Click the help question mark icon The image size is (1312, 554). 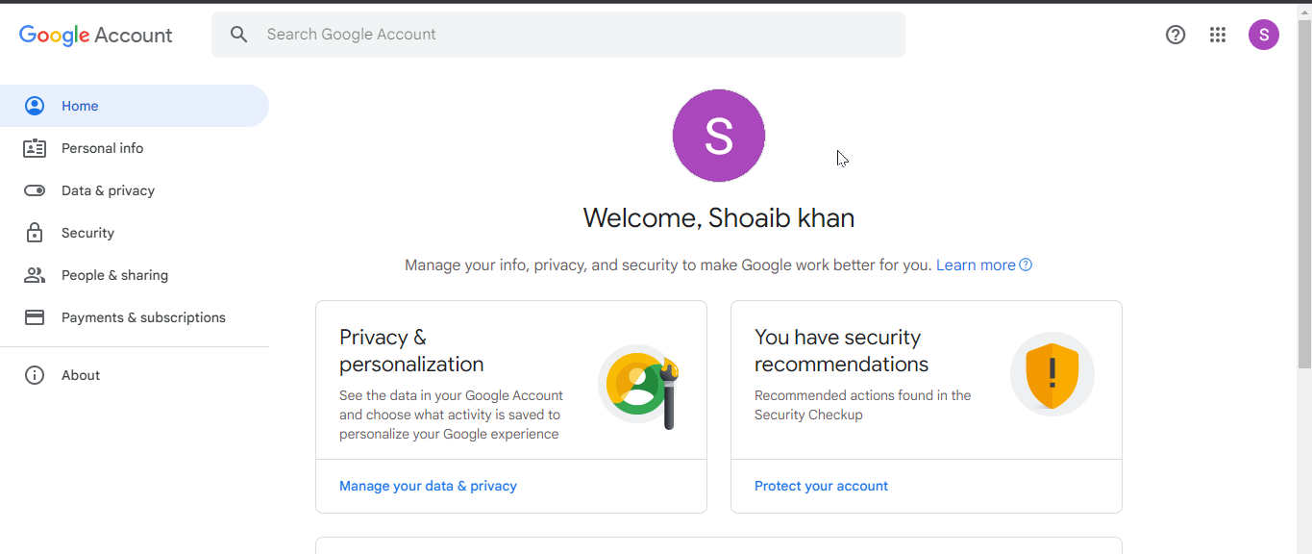pyautogui.click(x=1176, y=35)
